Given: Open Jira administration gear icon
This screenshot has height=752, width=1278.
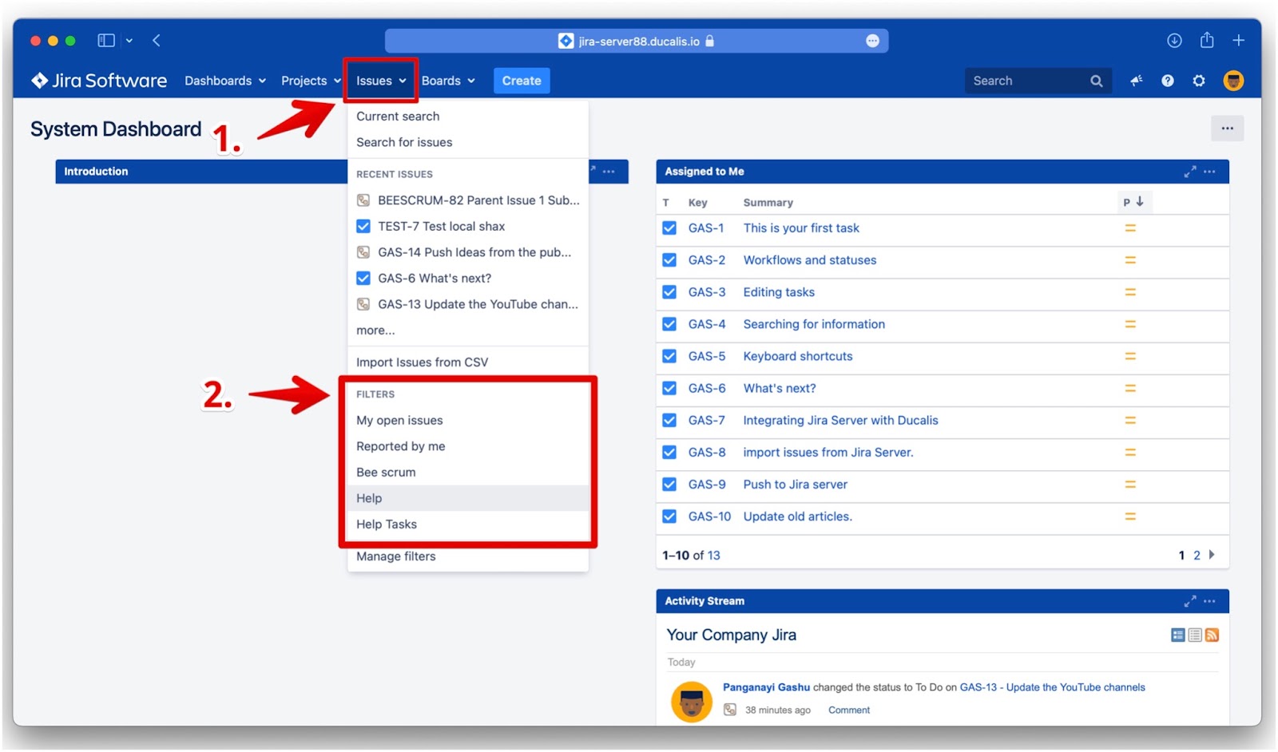Looking at the screenshot, I should tap(1199, 81).
